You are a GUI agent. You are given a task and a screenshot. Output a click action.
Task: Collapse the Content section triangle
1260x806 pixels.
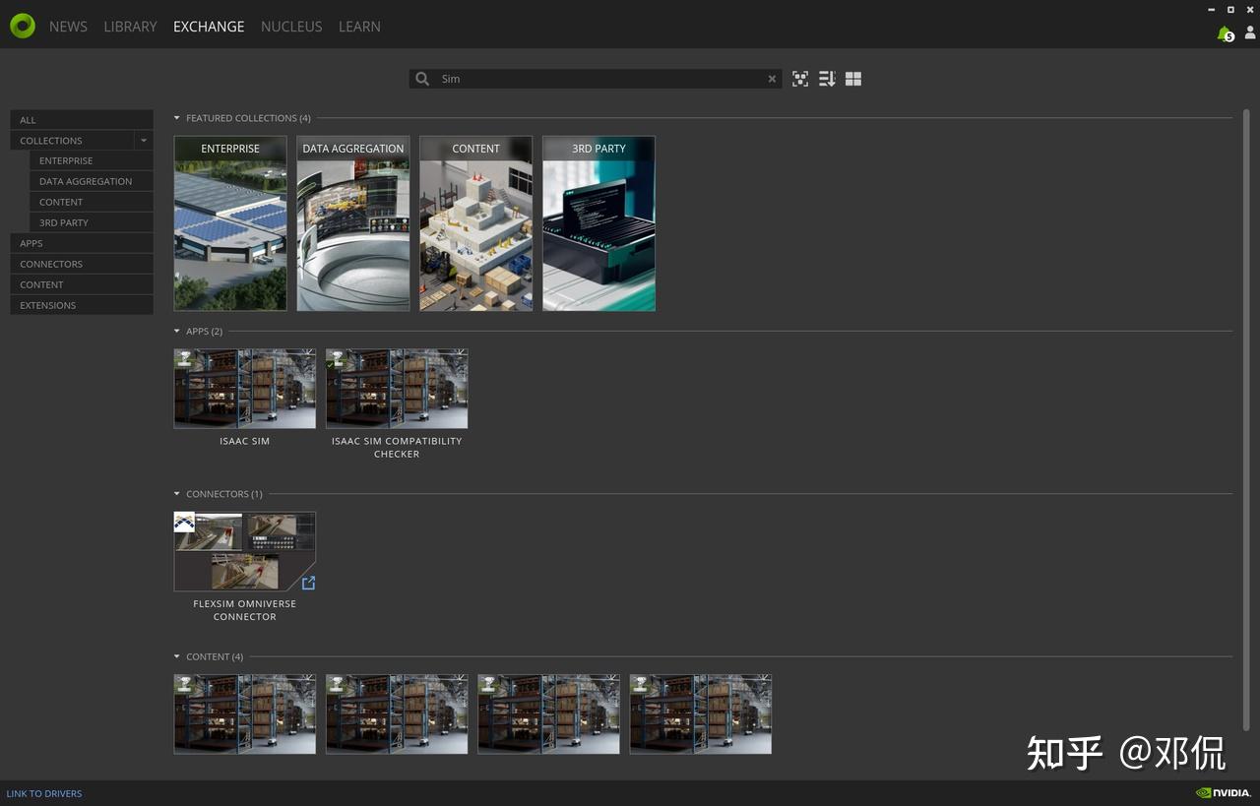coord(177,656)
